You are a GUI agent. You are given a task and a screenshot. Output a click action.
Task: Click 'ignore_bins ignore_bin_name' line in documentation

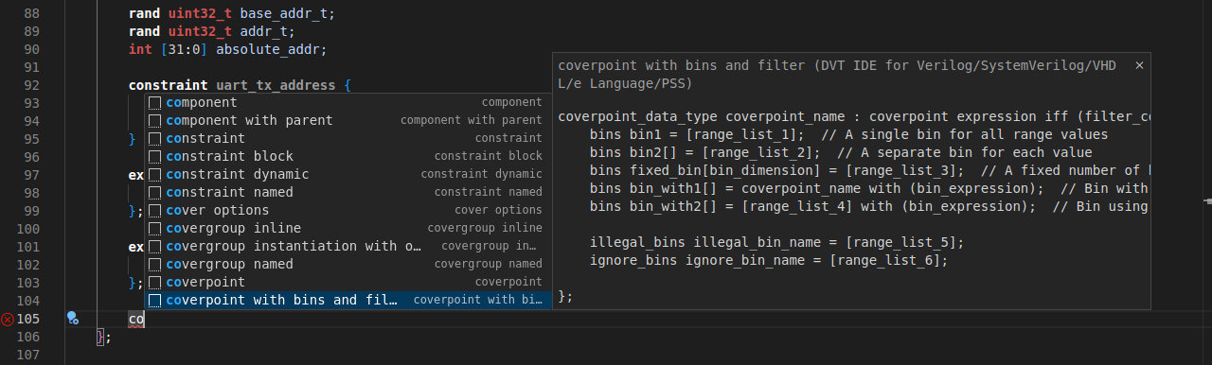click(769, 260)
